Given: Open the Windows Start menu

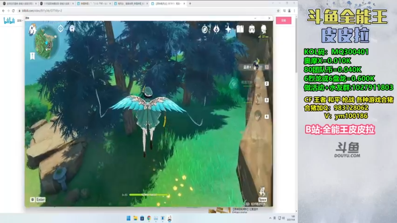Looking at the screenshot, I should click(x=129, y=218).
